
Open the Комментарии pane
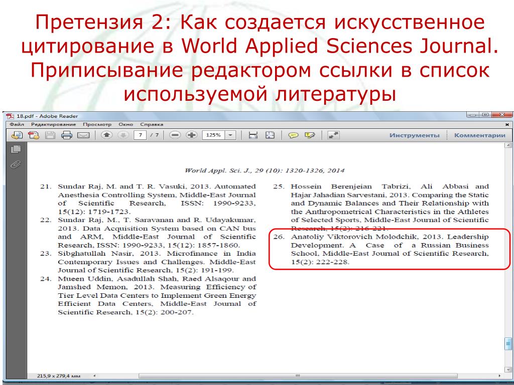[x=479, y=135]
